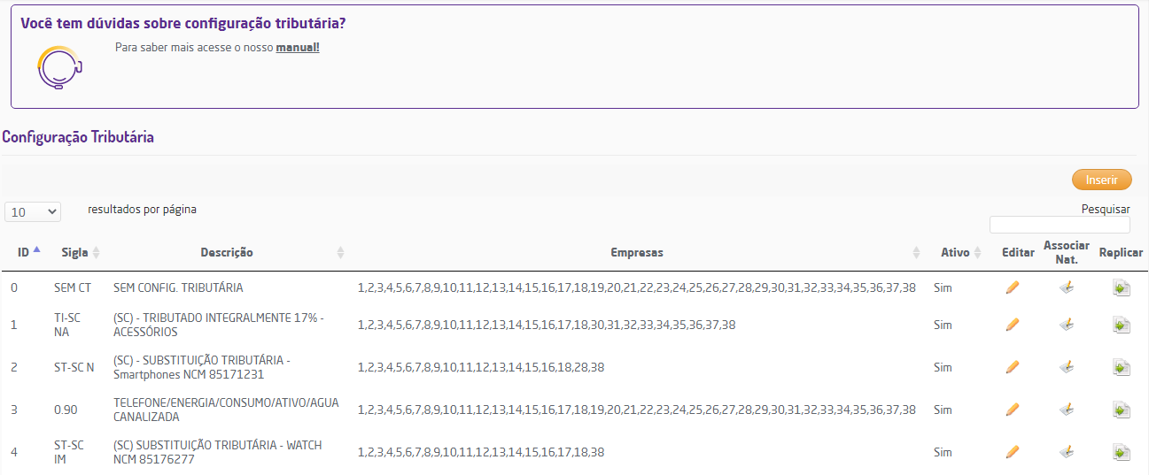This screenshot has height=475, width=1149.
Task: Sort by the Ativo column header
Action: tap(955, 252)
